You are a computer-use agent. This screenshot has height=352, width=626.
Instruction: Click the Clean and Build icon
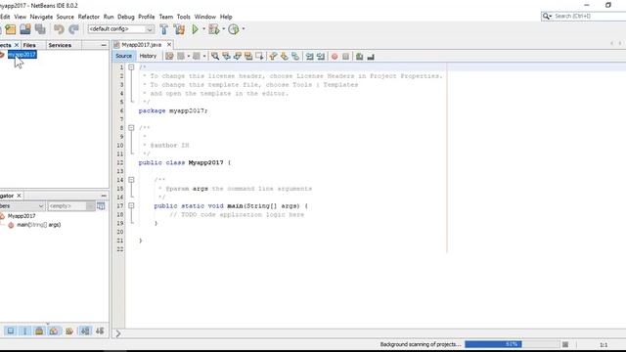179,29
